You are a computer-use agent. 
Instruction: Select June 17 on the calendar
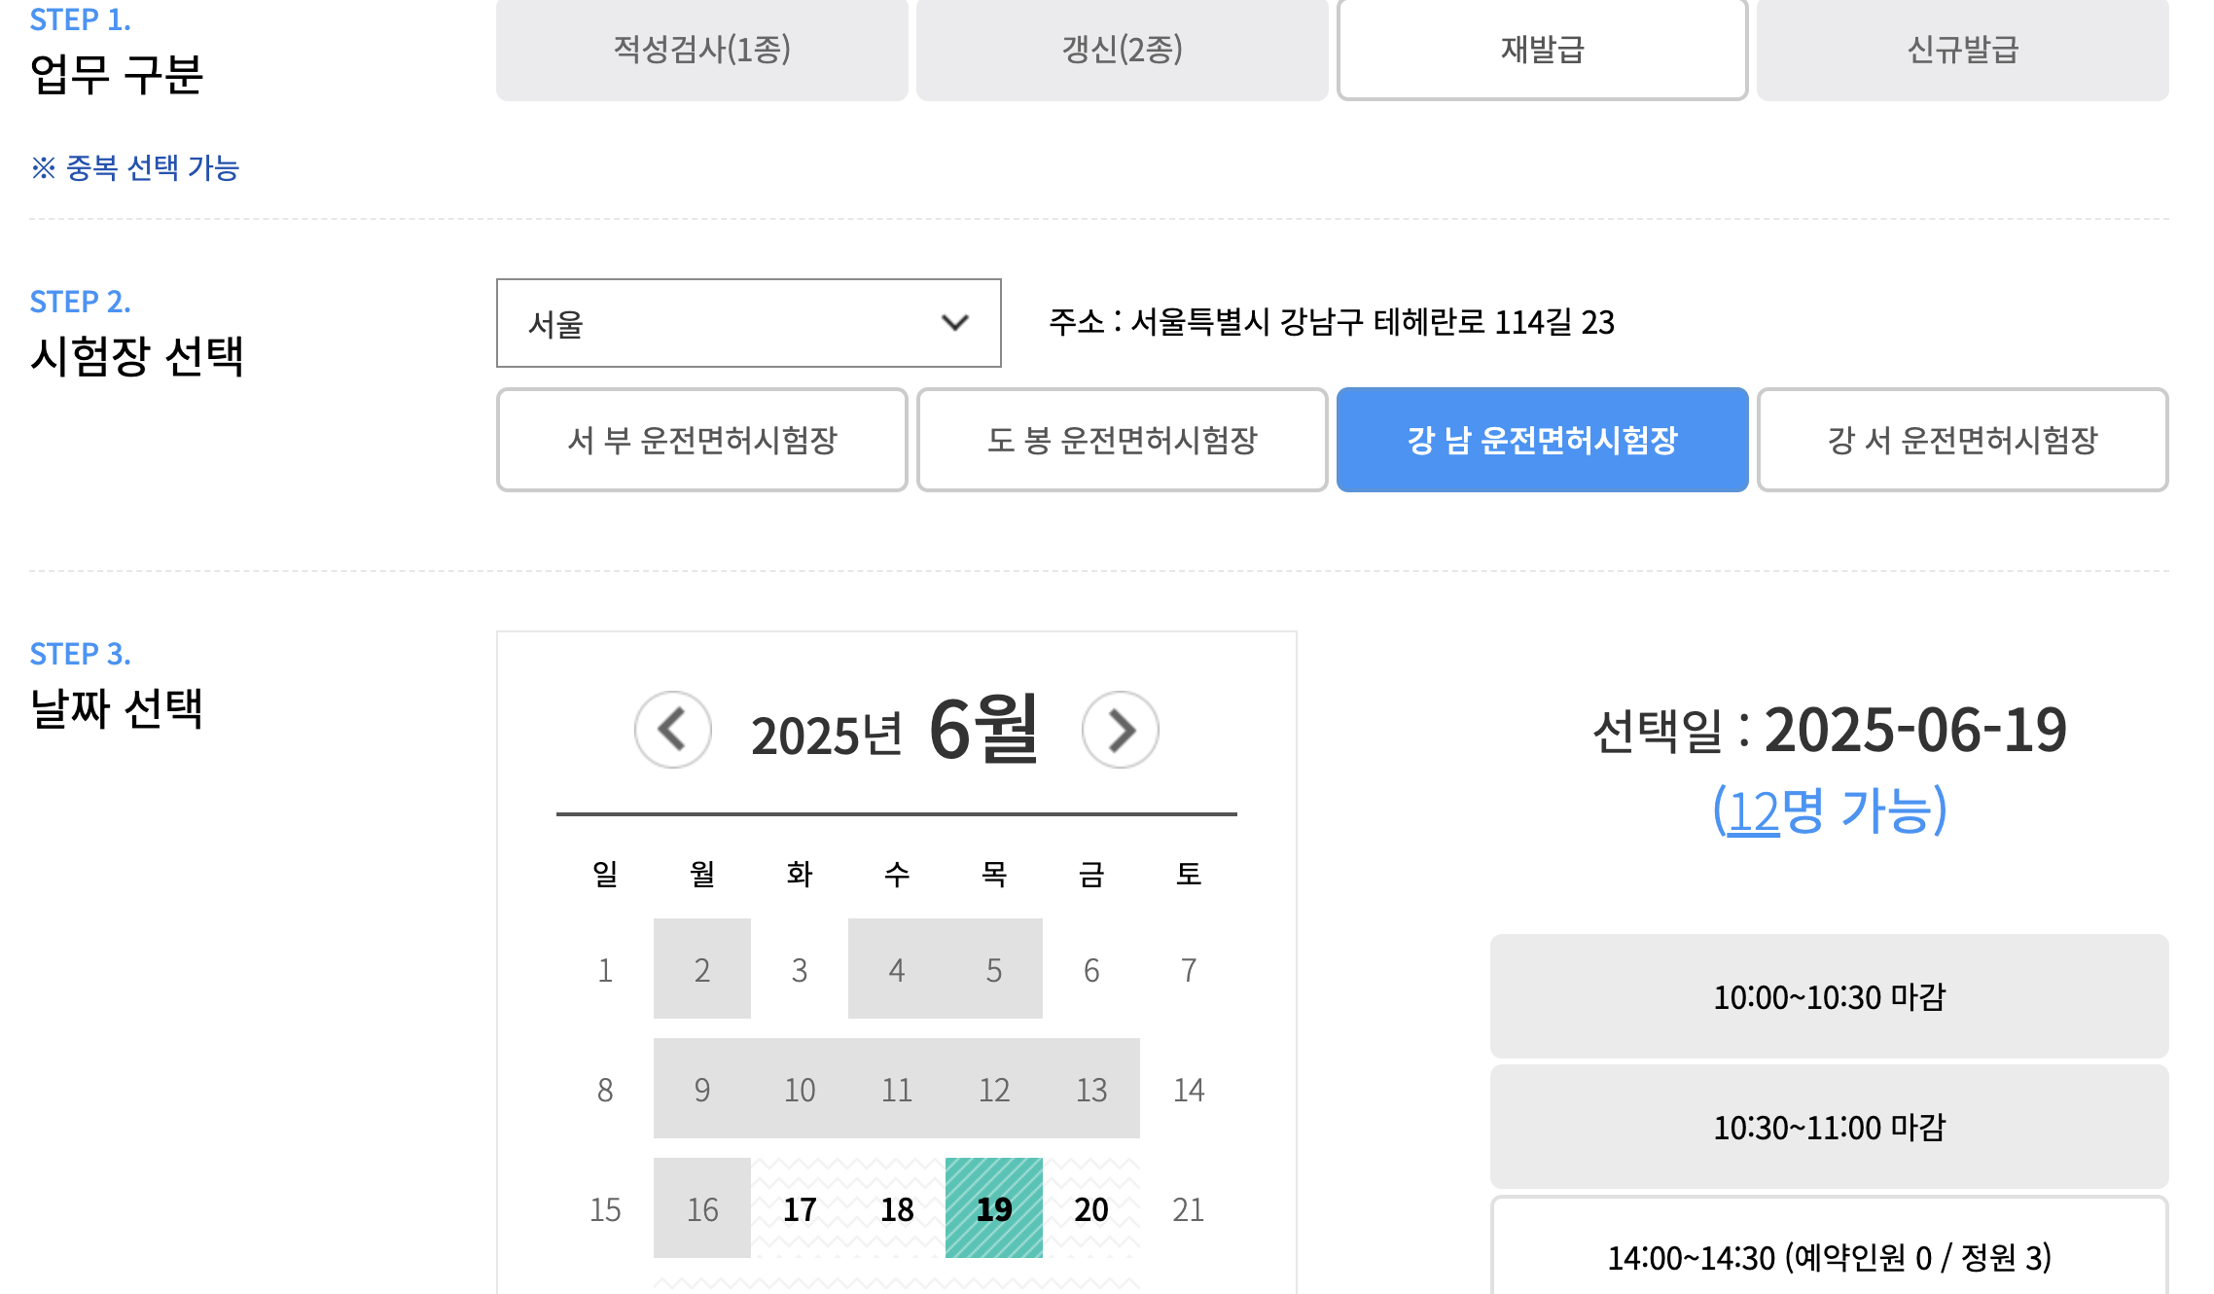click(x=799, y=1209)
